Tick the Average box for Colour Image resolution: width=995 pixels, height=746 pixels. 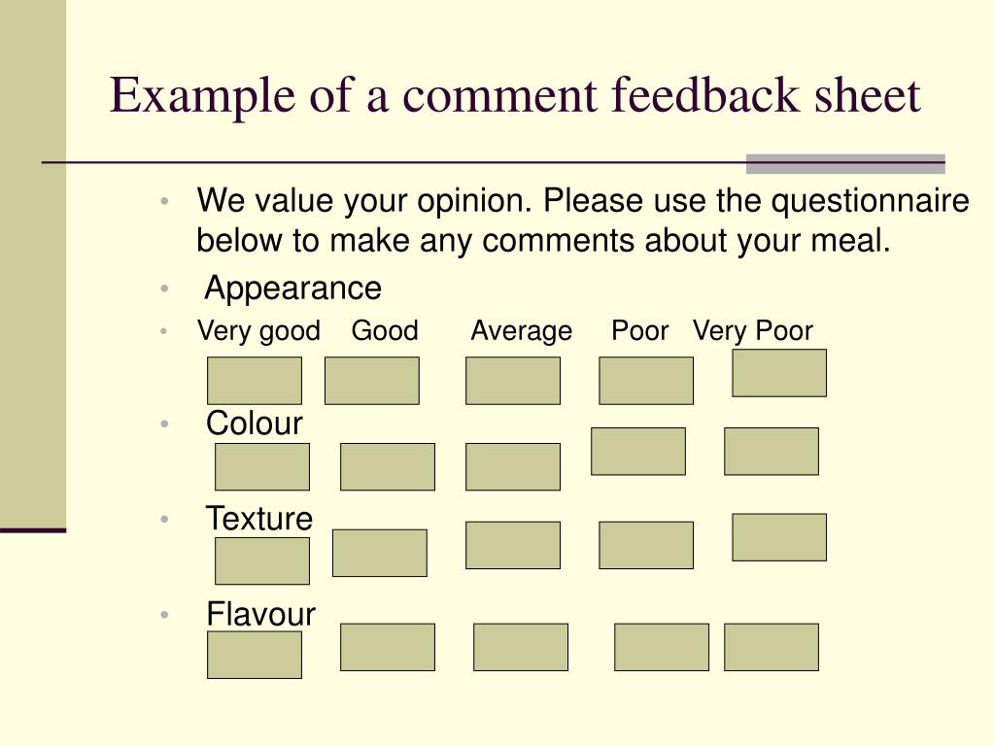click(513, 467)
